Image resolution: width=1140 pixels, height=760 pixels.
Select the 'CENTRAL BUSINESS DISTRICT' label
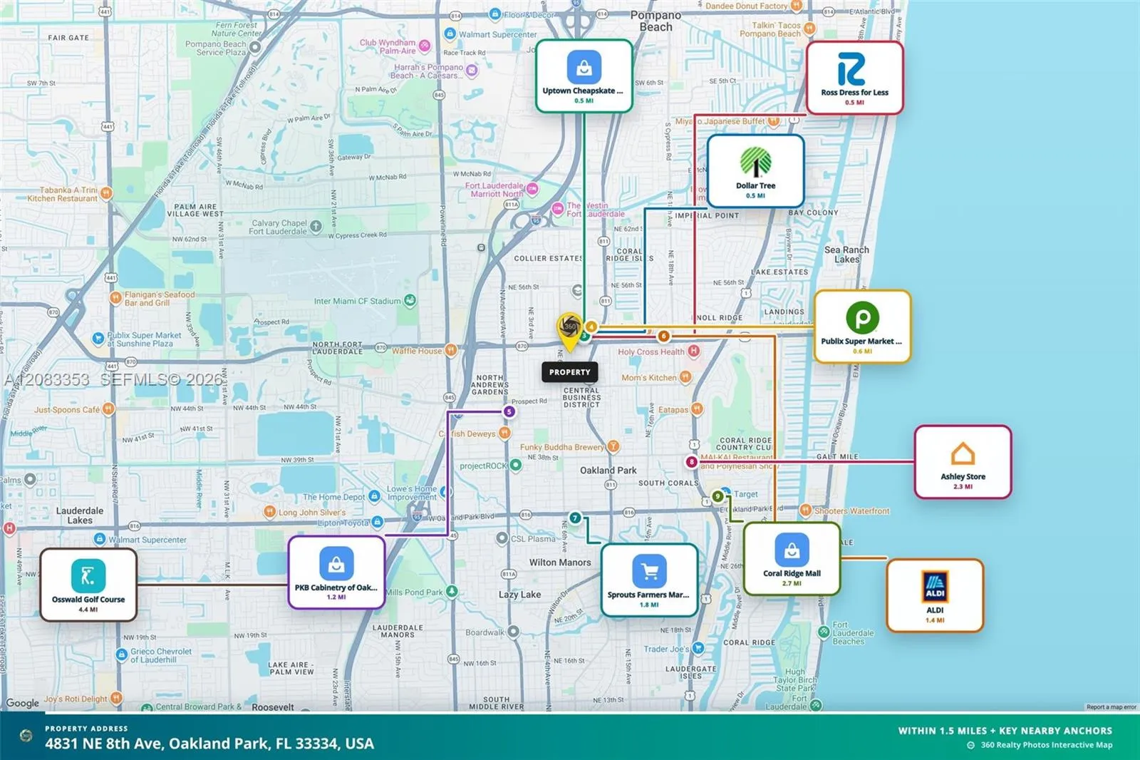click(581, 398)
